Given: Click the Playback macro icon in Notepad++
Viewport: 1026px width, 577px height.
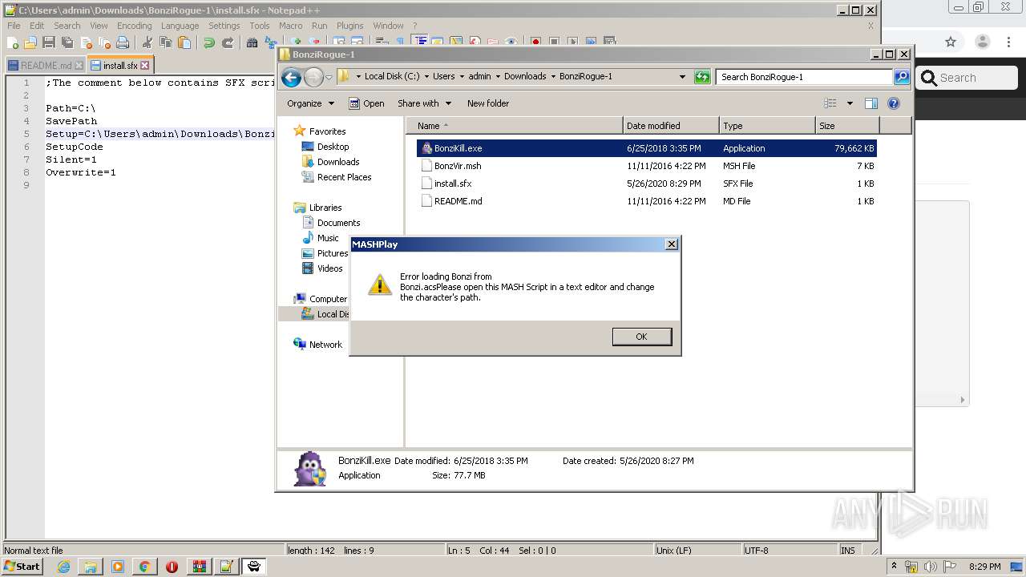Looking at the screenshot, I should (572, 42).
